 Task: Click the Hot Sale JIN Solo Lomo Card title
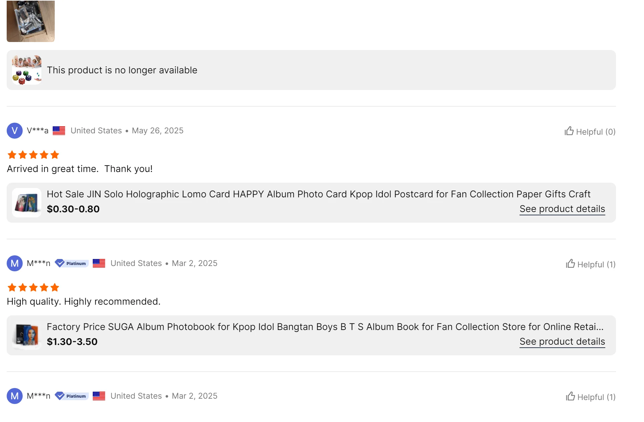[x=318, y=194]
